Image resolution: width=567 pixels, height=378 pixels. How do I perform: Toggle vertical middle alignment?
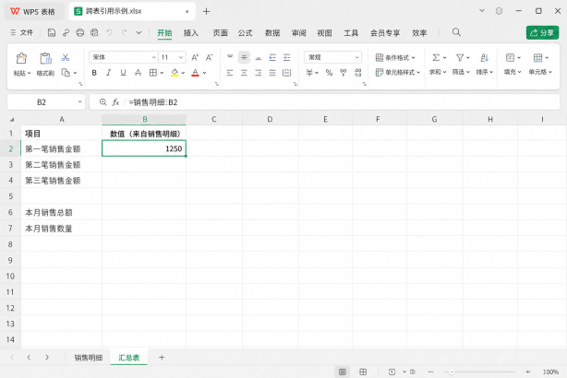coord(244,57)
